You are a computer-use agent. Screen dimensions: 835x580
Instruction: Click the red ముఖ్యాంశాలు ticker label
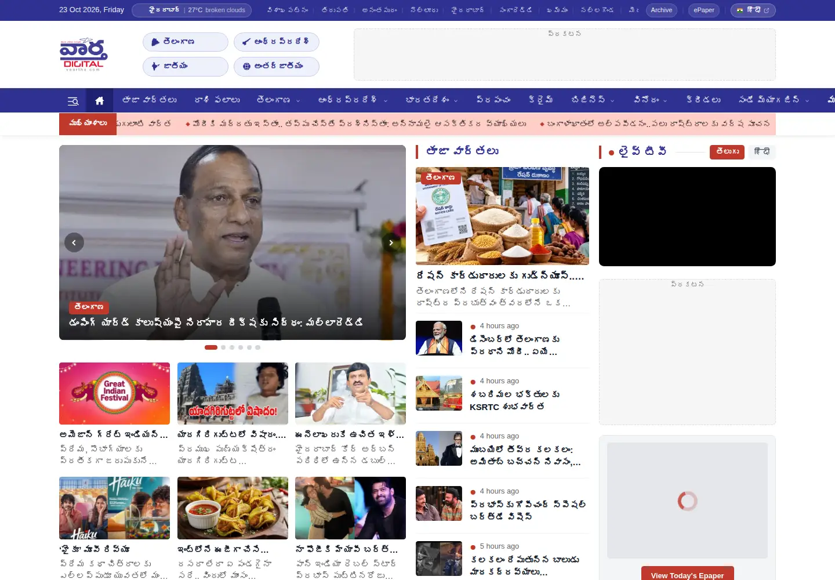click(88, 124)
